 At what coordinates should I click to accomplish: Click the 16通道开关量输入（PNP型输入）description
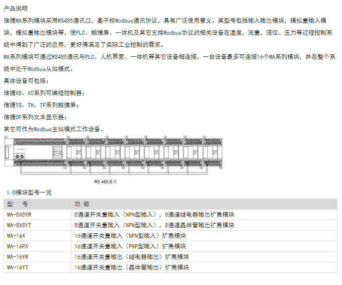tap(130, 246)
